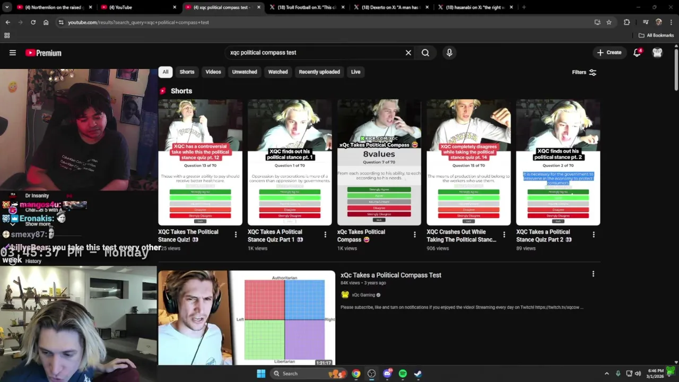
Task: Switch to OBS Studio in taskbar
Action: pos(371,374)
